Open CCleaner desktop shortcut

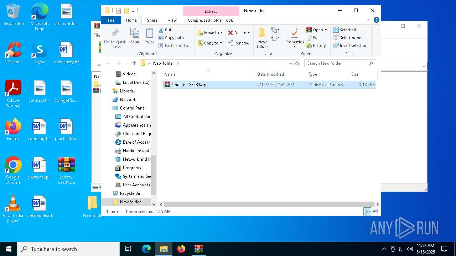(13, 53)
